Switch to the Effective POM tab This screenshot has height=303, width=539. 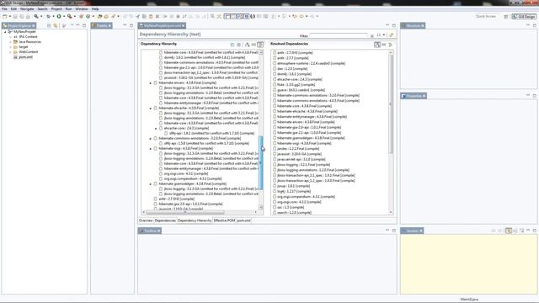224,221
